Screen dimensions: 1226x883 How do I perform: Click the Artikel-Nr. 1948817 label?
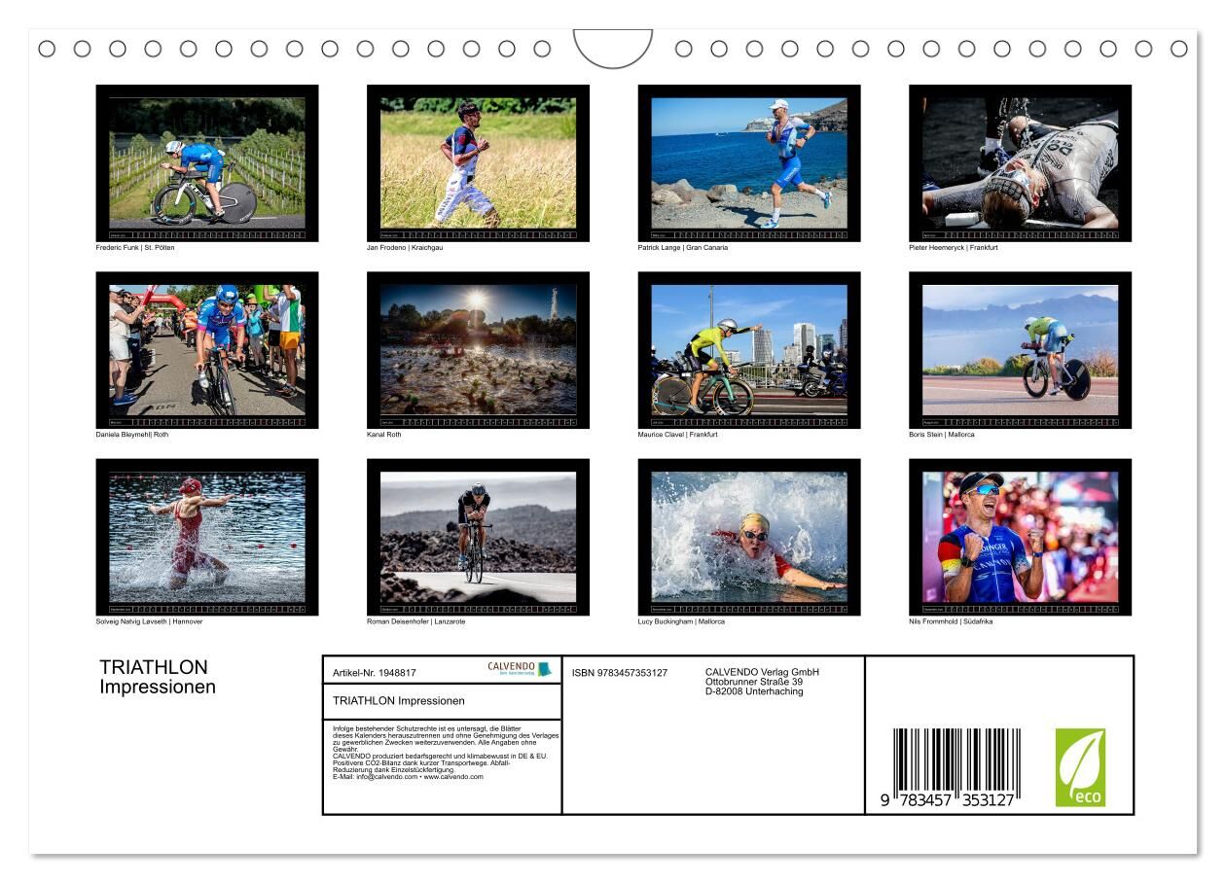[x=375, y=673]
